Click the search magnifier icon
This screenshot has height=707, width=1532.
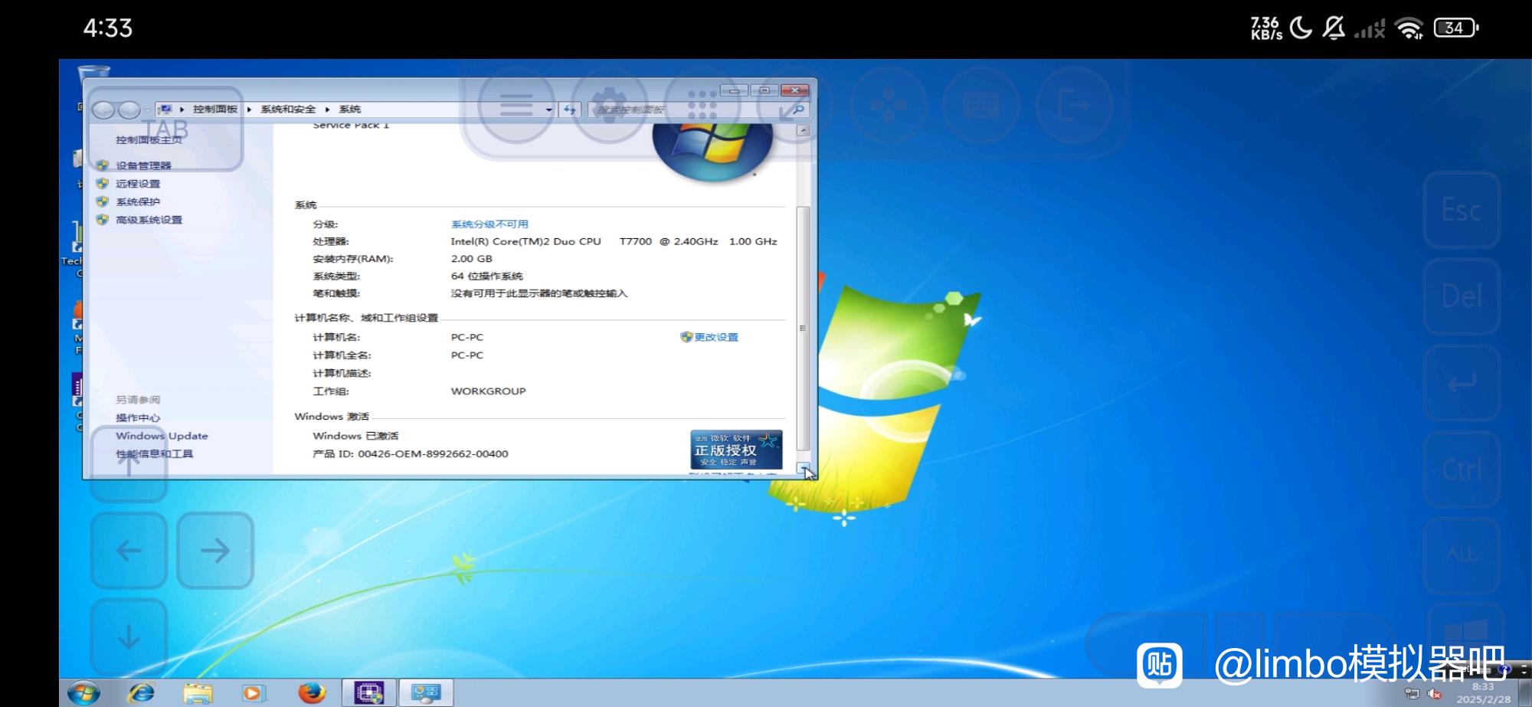pyautogui.click(x=798, y=110)
